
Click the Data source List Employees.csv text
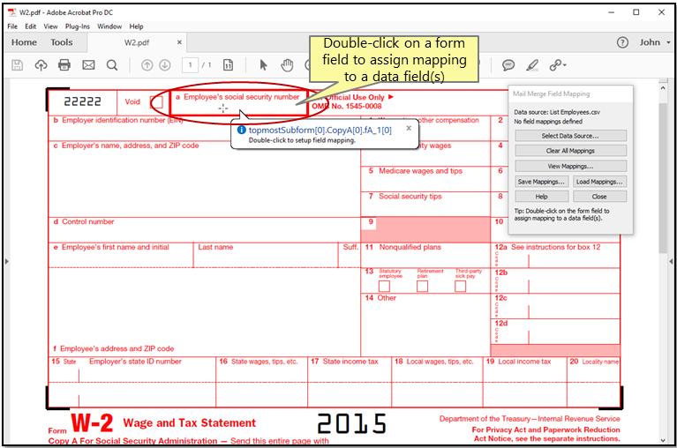point(557,112)
